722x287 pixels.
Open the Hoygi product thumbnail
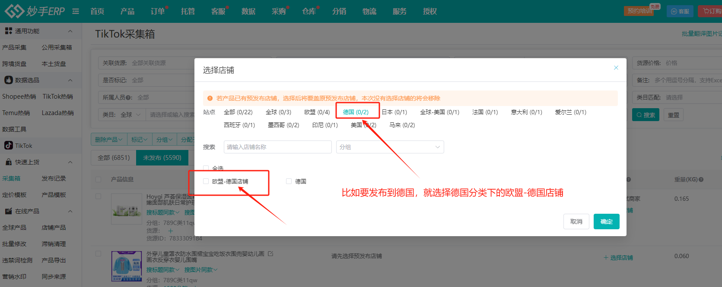127,209
